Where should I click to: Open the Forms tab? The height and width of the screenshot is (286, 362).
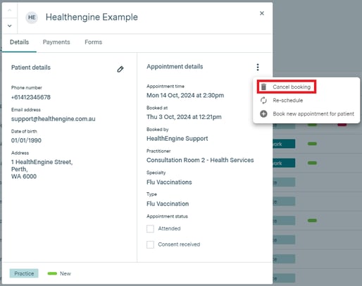(94, 42)
